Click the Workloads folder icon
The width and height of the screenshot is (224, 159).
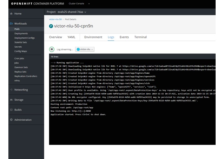[11, 23]
